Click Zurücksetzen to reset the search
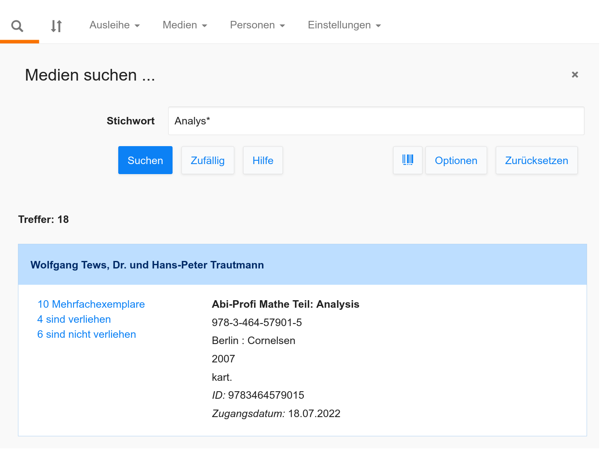The image size is (605, 453). (x=536, y=160)
